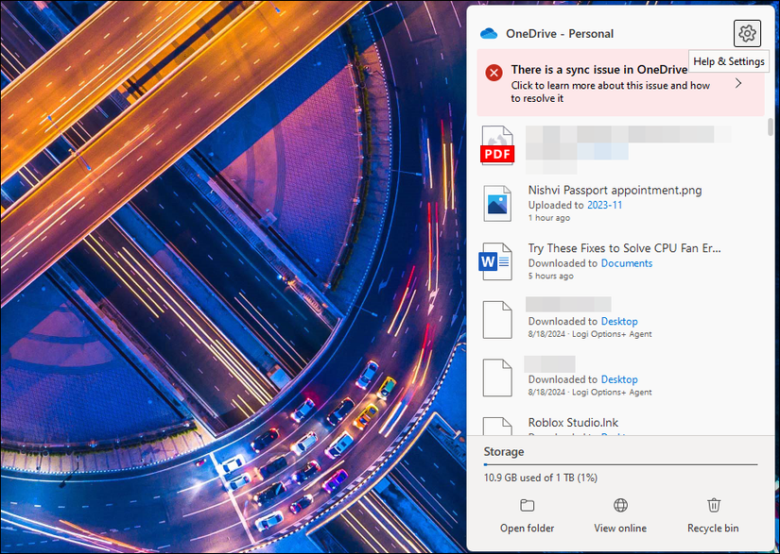This screenshot has width=780, height=554.
Task: Click the OneDrive cloud logo
Action: 488,32
